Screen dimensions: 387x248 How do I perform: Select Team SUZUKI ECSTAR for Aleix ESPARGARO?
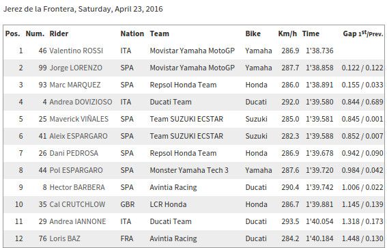(x=186, y=136)
